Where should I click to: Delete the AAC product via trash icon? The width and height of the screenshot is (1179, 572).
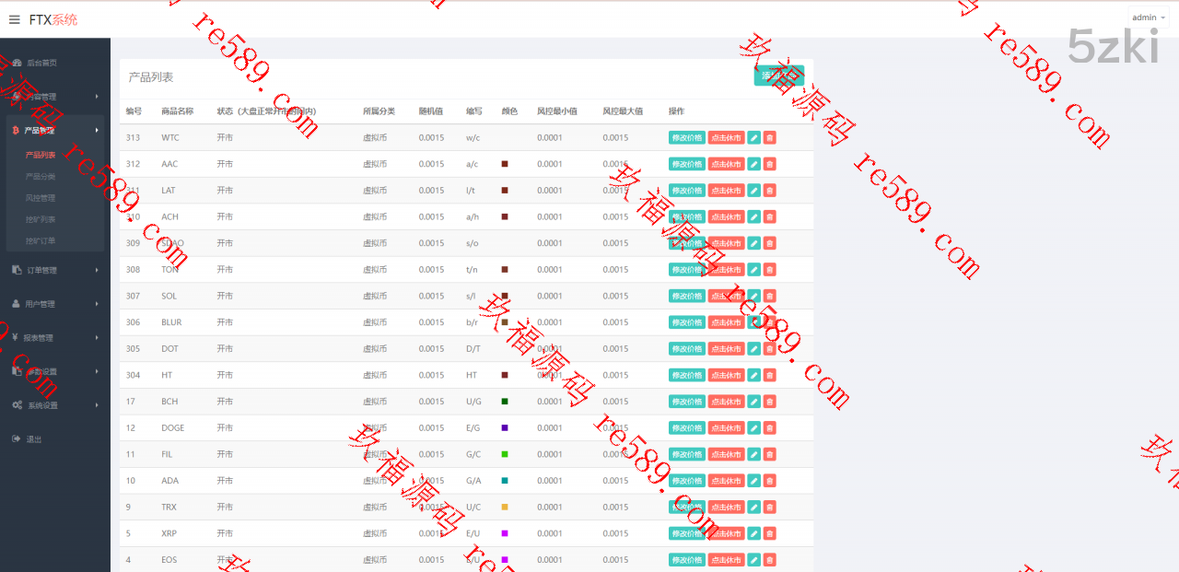click(770, 164)
